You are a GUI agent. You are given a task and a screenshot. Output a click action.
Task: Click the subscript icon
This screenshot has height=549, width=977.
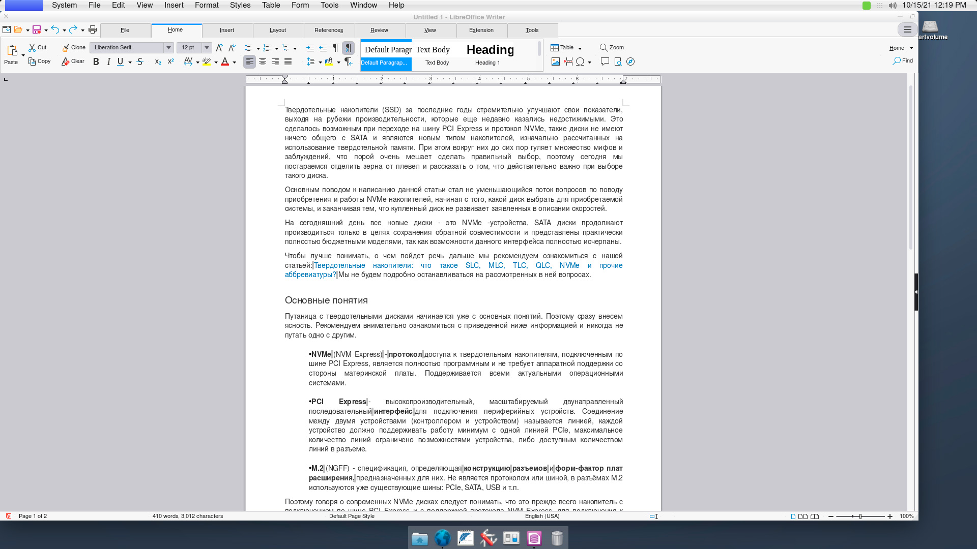point(158,62)
